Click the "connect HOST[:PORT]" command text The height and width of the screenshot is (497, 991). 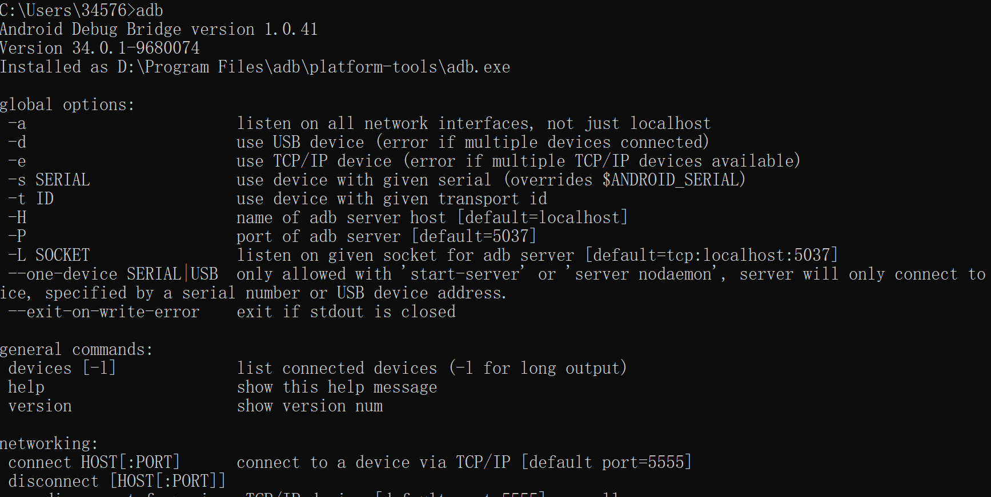(94, 462)
